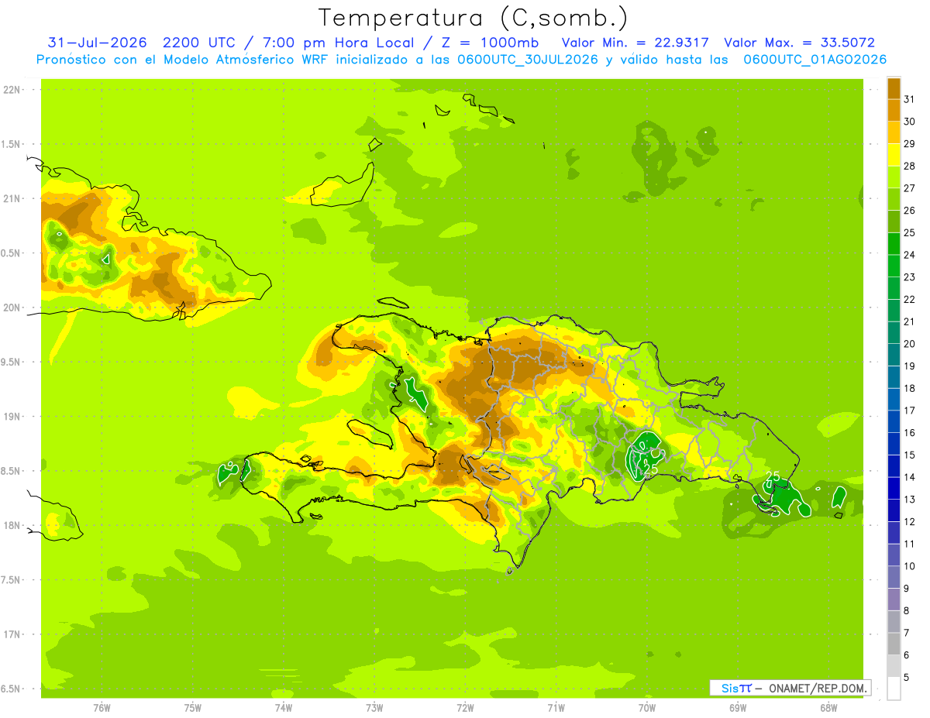930x718 pixels.
Task: Click the "75W" longitude axis label
Action: (x=193, y=706)
